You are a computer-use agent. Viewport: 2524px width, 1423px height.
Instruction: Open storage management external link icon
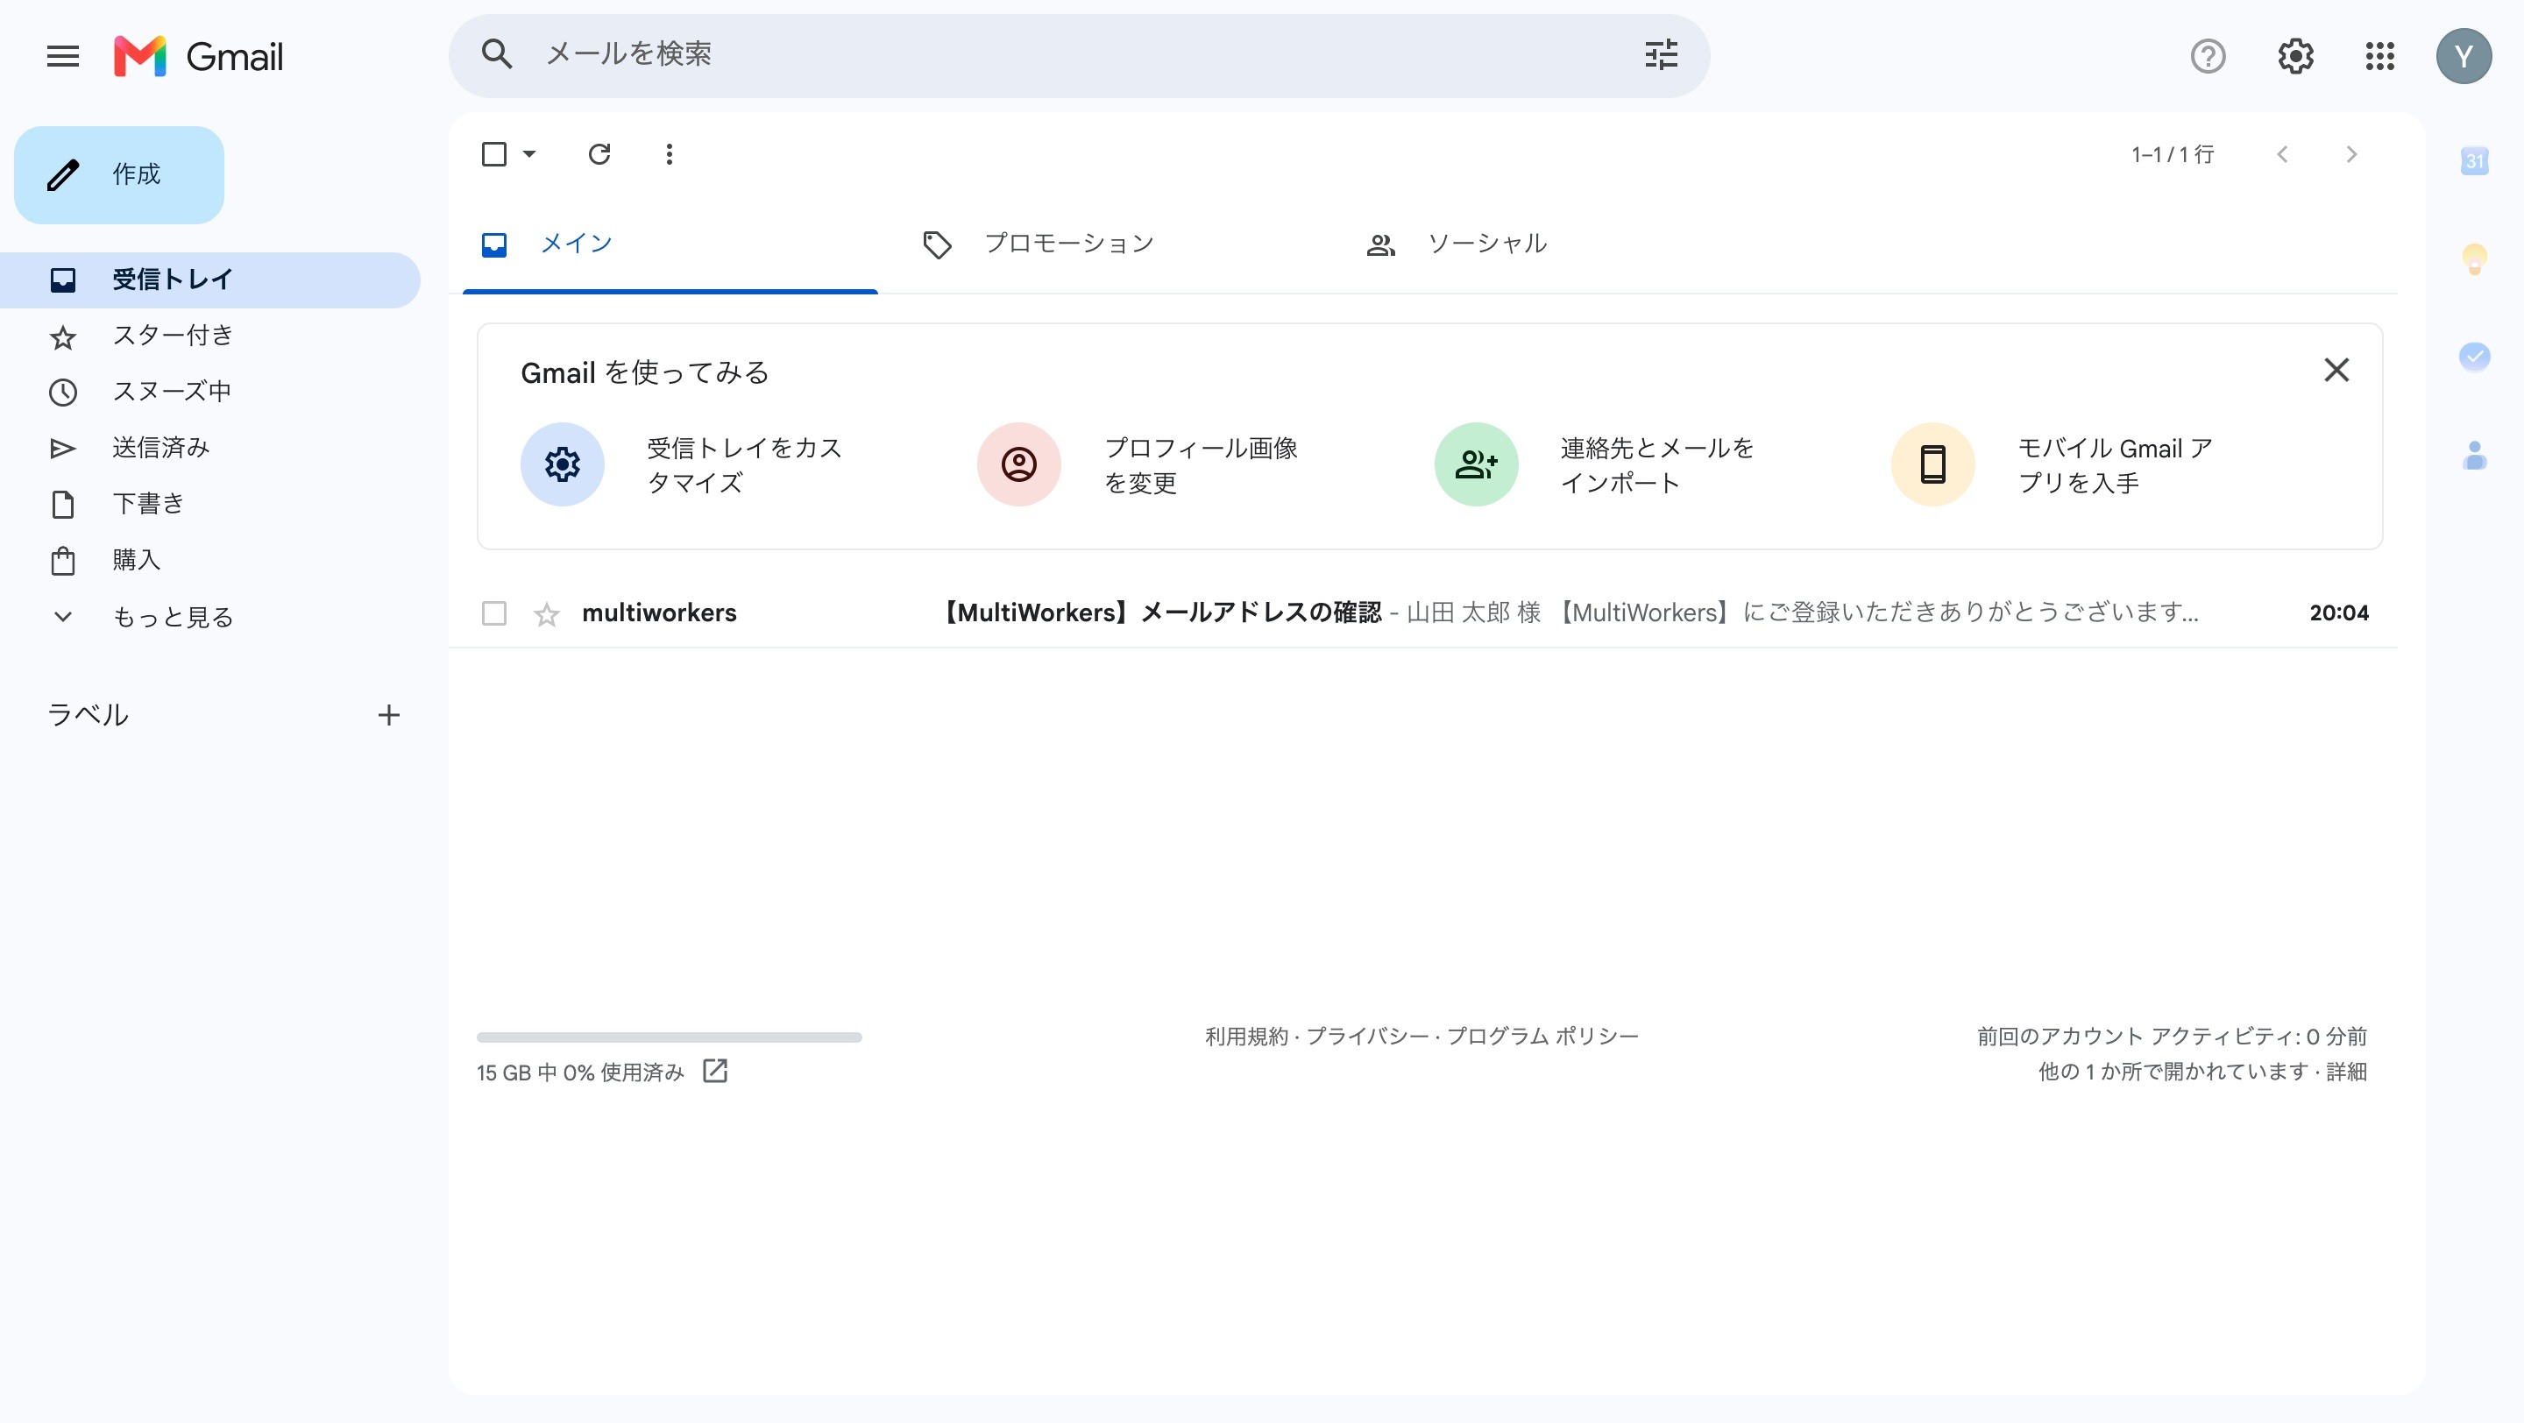(x=715, y=1072)
